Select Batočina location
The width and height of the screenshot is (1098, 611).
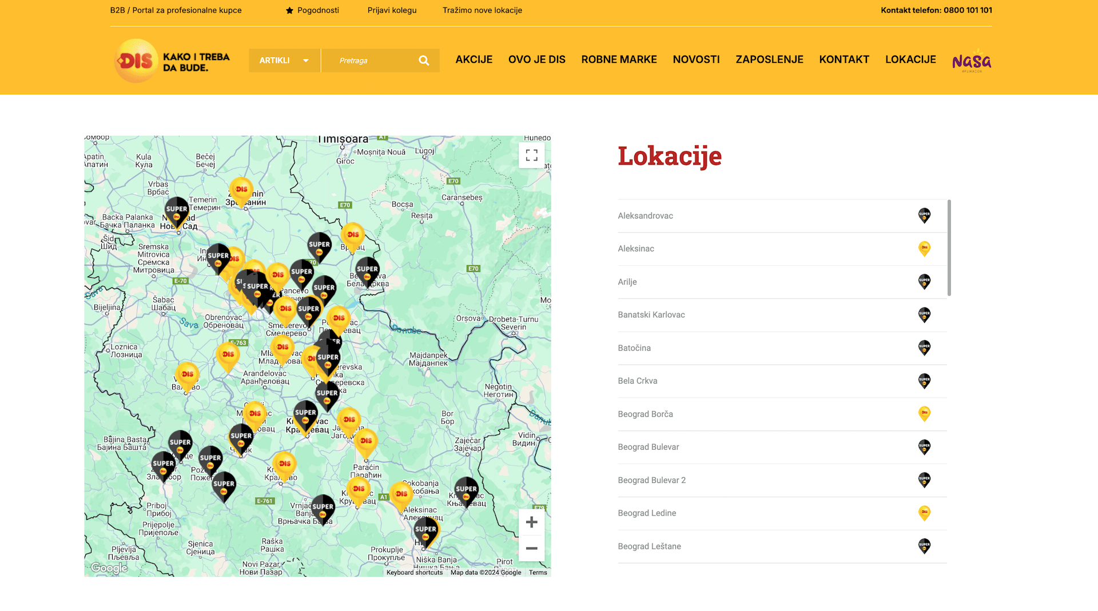[x=782, y=348]
